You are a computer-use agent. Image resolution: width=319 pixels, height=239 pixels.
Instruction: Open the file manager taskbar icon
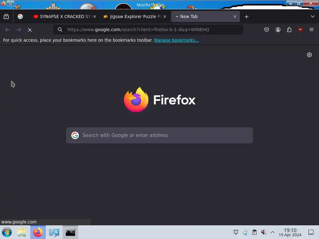pos(22,232)
